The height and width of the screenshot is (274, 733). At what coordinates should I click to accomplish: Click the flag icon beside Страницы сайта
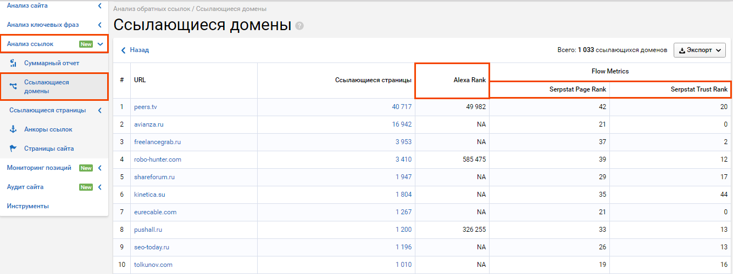pos(14,149)
